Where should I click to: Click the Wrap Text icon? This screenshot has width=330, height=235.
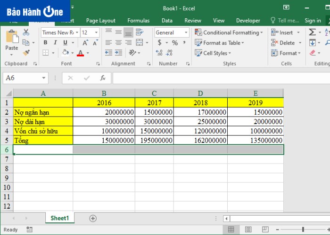click(139, 32)
